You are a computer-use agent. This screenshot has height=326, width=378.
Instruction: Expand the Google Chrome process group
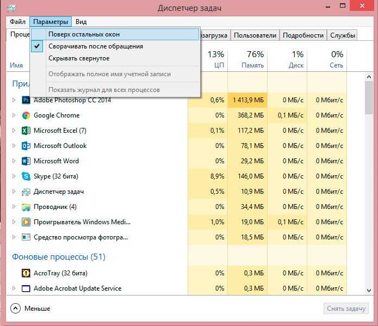tap(14, 115)
